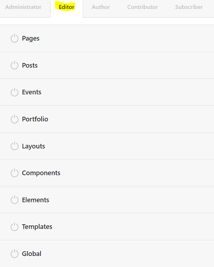The height and width of the screenshot is (267, 214).
Task: Click the Layouts section label
Action: (33, 146)
